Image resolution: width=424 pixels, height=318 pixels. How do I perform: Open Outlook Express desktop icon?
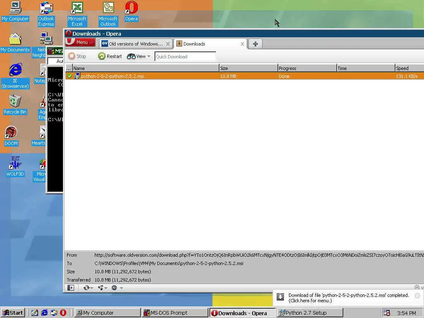46,14
